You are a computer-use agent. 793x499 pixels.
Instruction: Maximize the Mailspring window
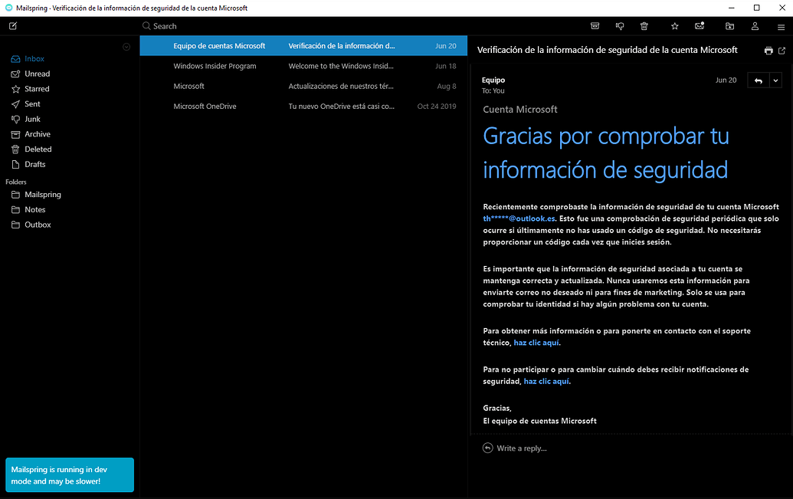coord(756,8)
